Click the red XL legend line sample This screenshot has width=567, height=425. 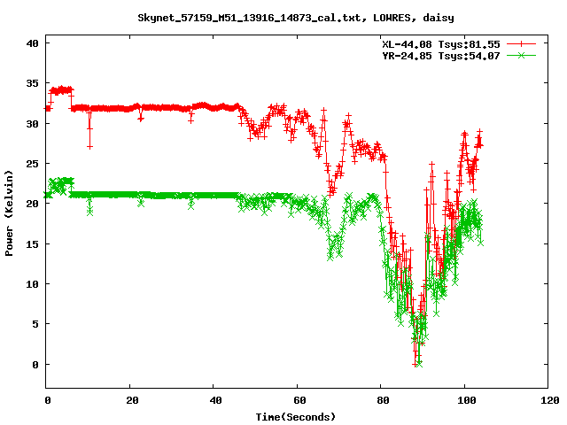click(x=521, y=44)
